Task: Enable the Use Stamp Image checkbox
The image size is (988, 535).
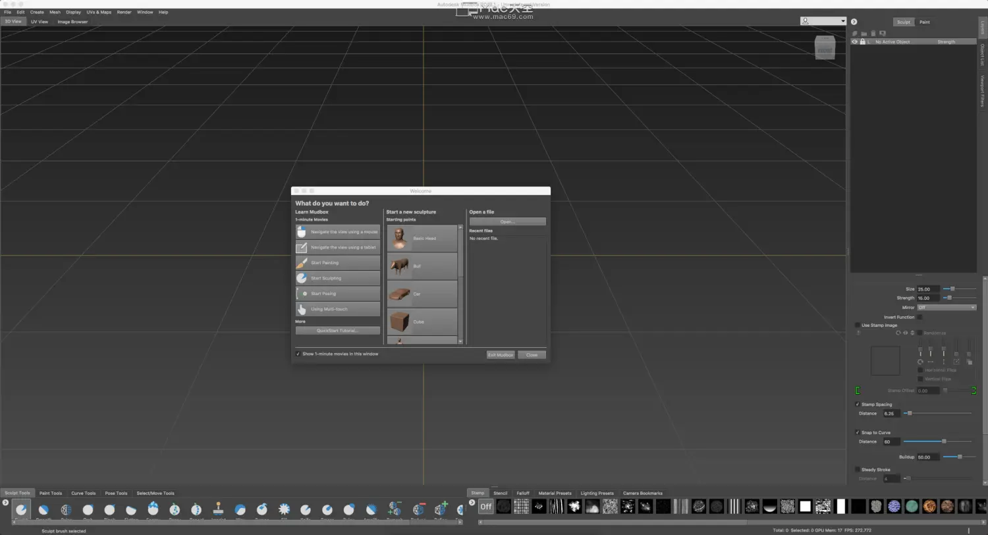Action: pyautogui.click(x=858, y=325)
